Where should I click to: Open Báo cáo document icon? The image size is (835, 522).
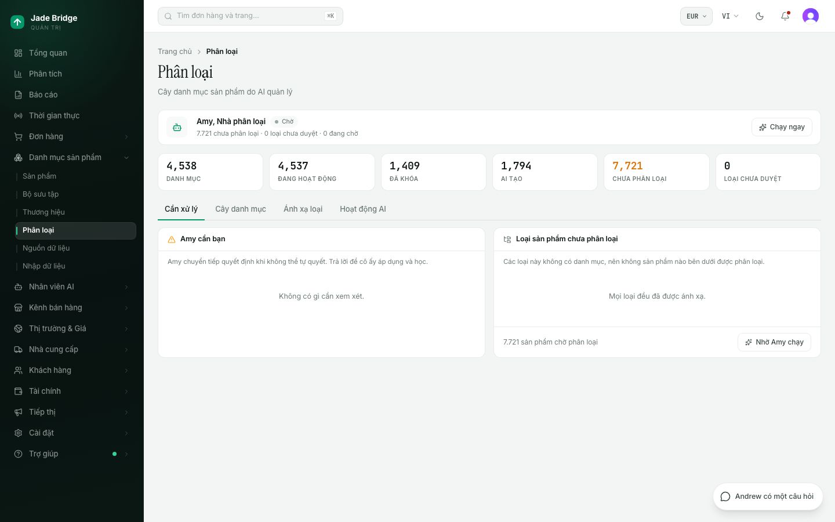[18, 95]
